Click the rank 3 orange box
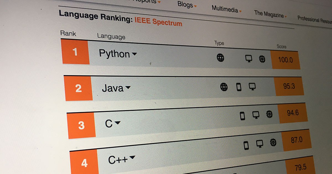332x174 pixels. [x=81, y=125]
